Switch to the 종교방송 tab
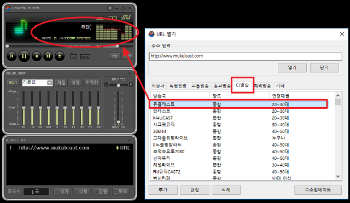The image size is (350, 203). (221, 86)
